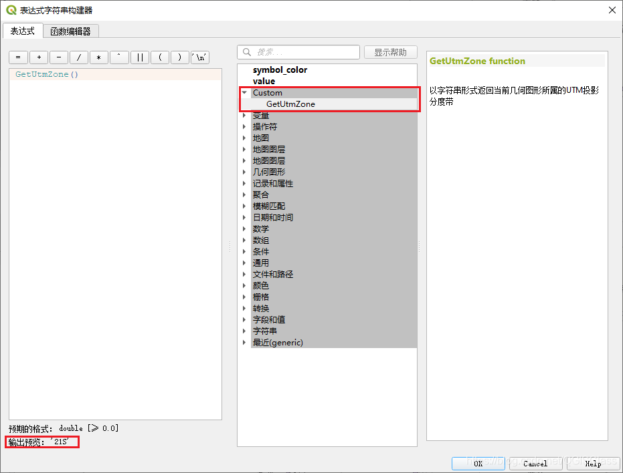
Task: Insert the multiplication asterisk operator
Action: 99,57
